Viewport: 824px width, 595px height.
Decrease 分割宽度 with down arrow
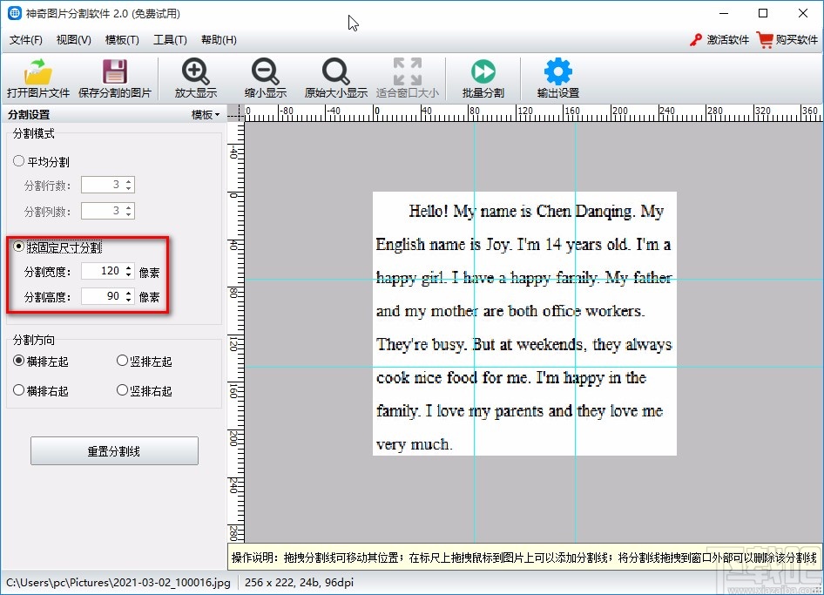pos(129,274)
